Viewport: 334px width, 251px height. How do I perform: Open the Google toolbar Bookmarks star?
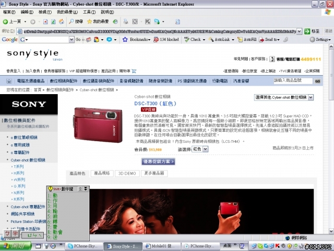(125, 40)
